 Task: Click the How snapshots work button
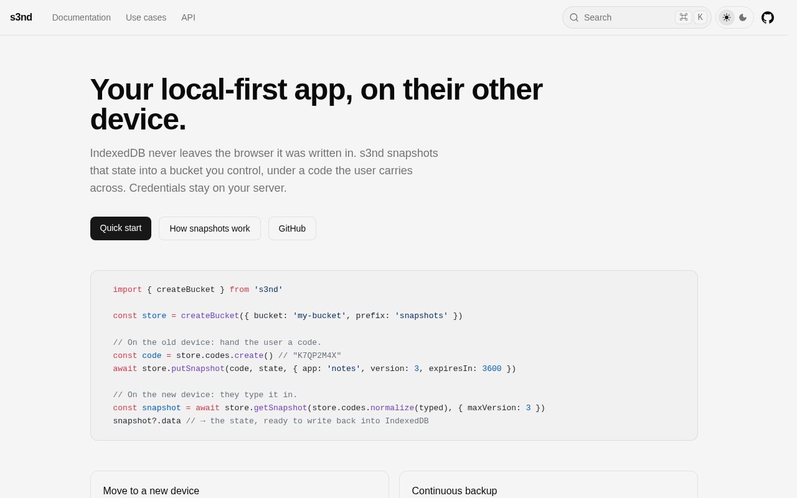click(210, 228)
